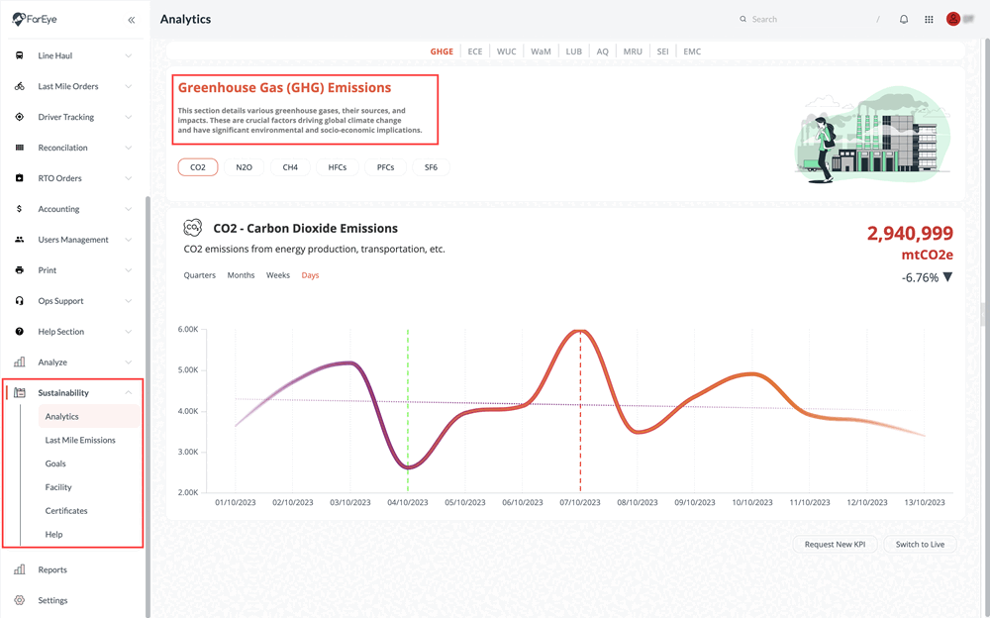The width and height of the screenshot is (990, 618).
Task: Click the Help Section question icon
Action: click(20, 331)
